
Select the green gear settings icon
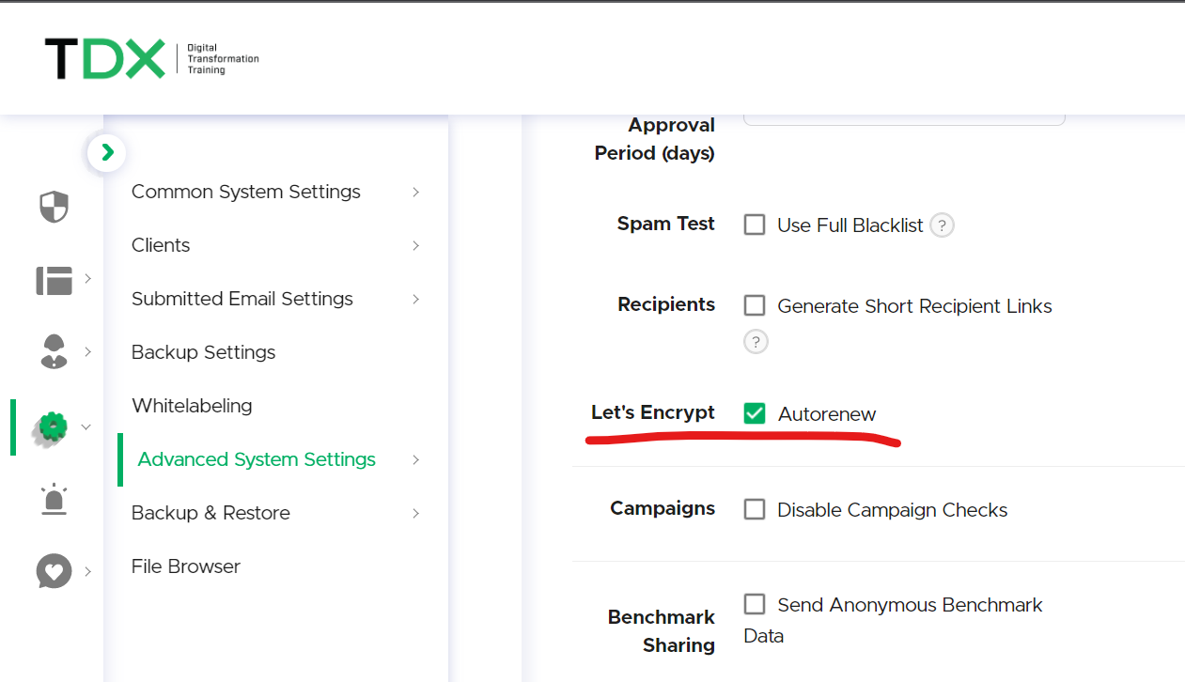pos(53,427)
